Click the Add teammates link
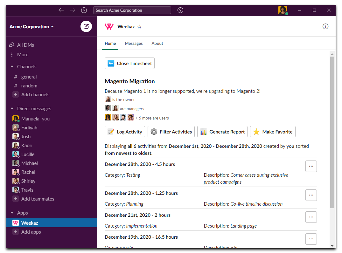The height and width of the screenshot is (253, 342). (x=38, y=199)
